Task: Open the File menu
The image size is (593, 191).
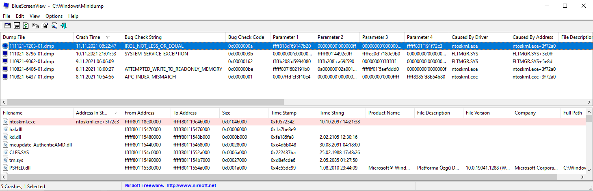Action: pos(6,16)
